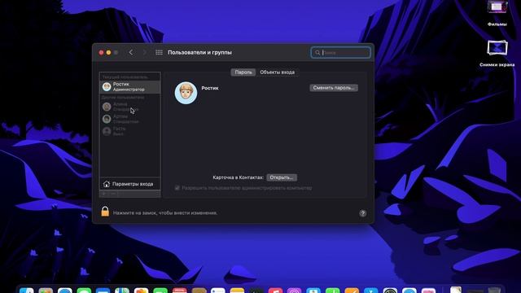Go forward with the right chevron
Screen dimensions: 521x293
point(145,52)
